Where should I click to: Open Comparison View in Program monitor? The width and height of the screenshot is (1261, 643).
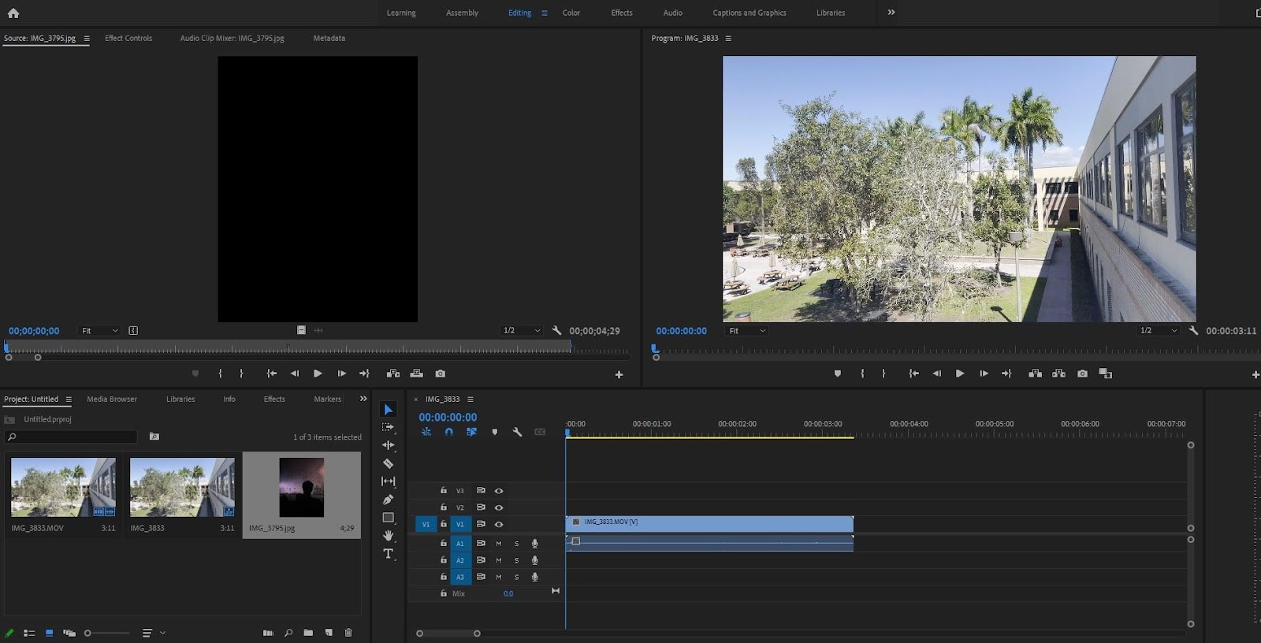click(x=1106, y=374)
